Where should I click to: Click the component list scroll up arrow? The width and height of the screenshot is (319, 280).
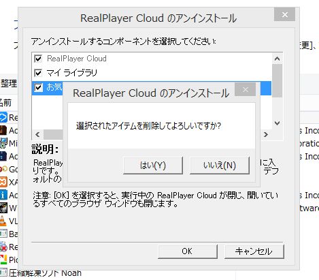(277, 59)
